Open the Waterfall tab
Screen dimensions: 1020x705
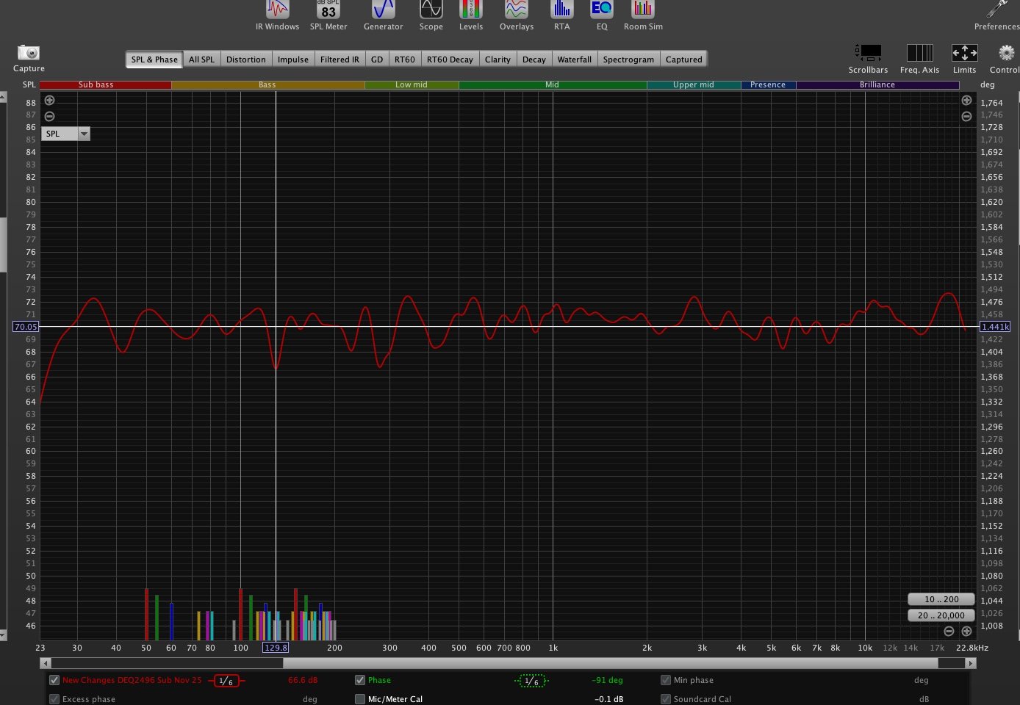(x=574, y=59)
